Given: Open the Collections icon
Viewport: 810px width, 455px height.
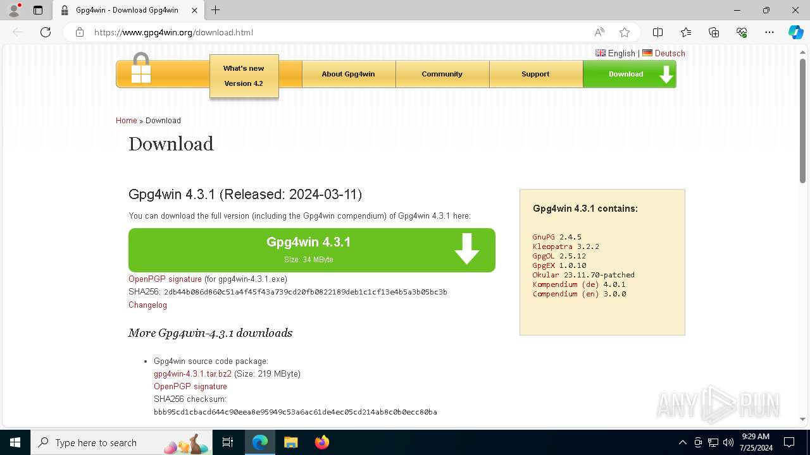Looking at the screenshot, I should 714,32.
